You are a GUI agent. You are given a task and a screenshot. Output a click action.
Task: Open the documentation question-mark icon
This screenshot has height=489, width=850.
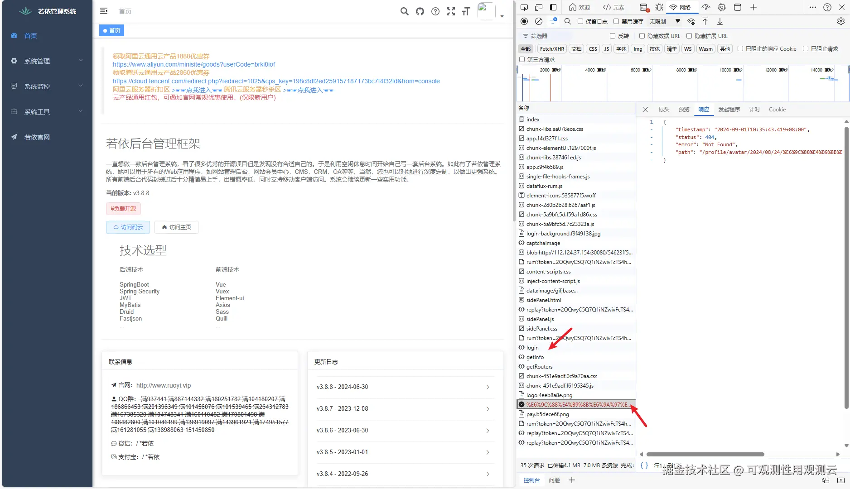point(435,11)
